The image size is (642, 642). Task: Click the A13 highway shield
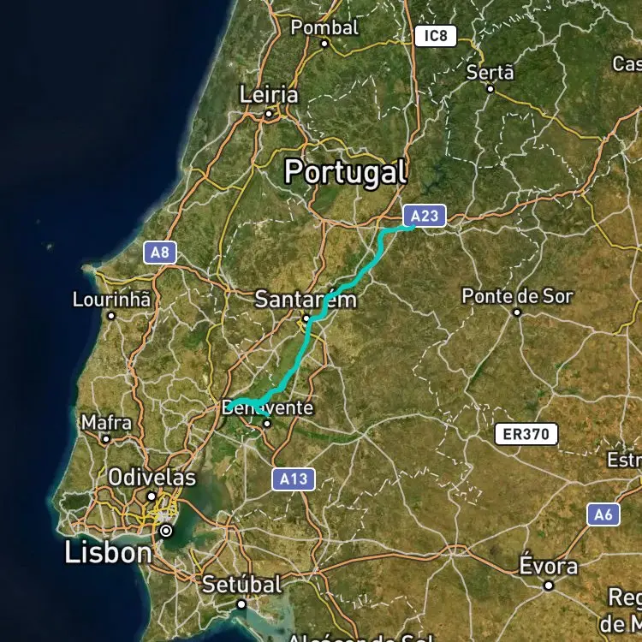[x=293, y=479]
